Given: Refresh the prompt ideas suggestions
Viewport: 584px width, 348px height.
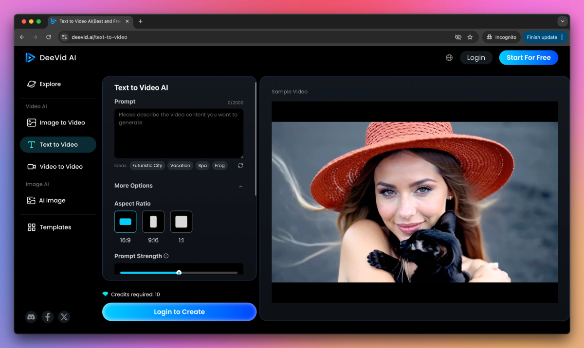Looking at the screenshot, I should coord(240,166).
